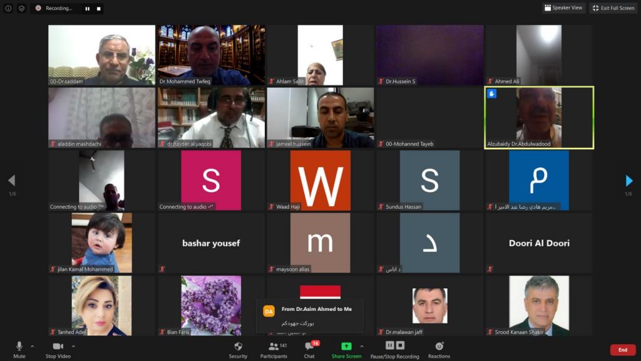Viewport: 641px width, 361px height.
Task: Stop the recording using top-left stop button
Action: pos(98,9)
